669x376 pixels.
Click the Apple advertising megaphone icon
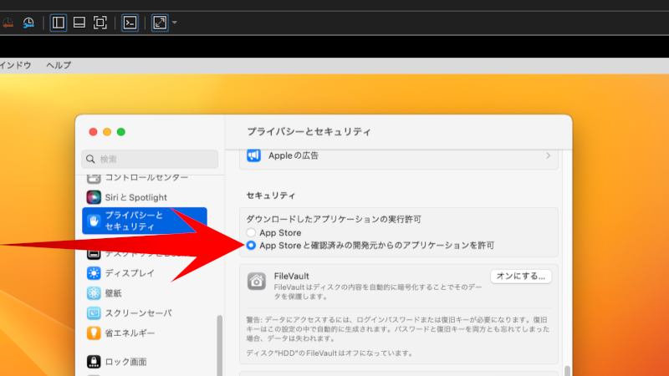tap(254, 155)
